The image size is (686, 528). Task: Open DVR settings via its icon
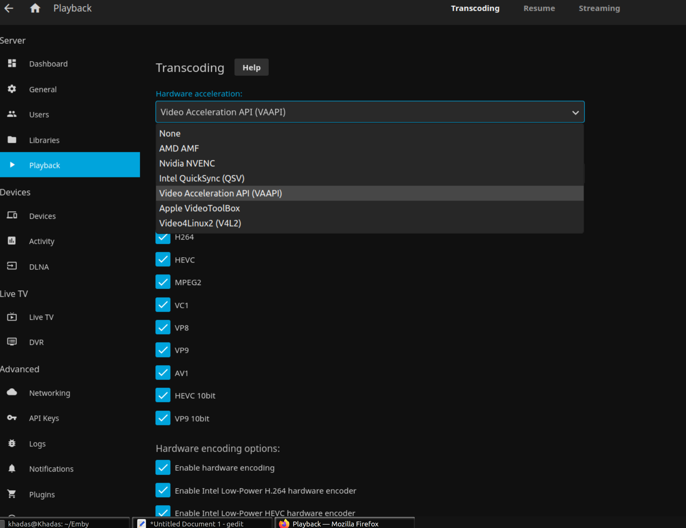[x=12, y=342]
